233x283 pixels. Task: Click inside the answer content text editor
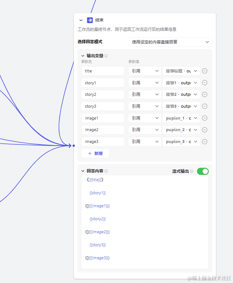point(145,223)
